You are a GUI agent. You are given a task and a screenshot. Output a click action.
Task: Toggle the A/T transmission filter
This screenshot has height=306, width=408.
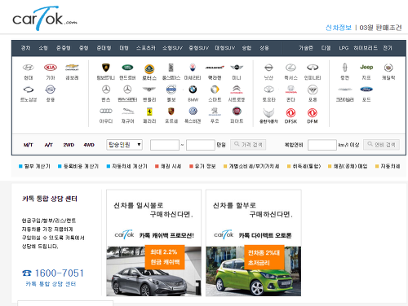tap(48, 145)
